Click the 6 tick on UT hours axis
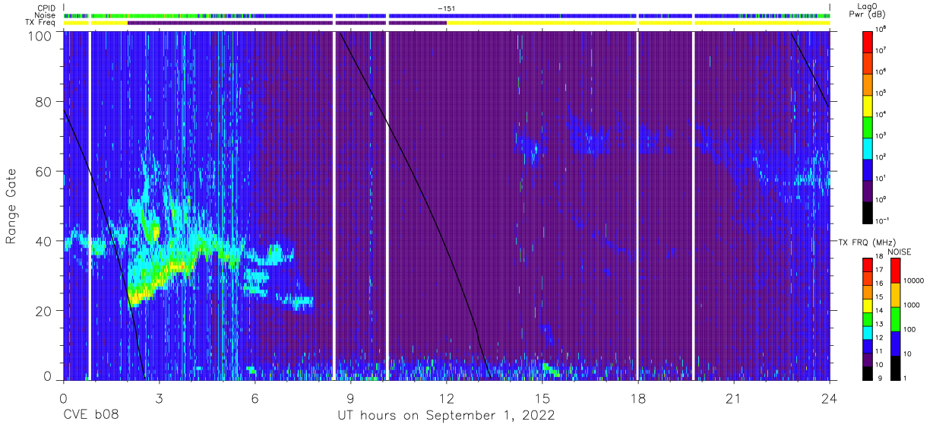Screen dimensions: 933x431 pos(255,398)
